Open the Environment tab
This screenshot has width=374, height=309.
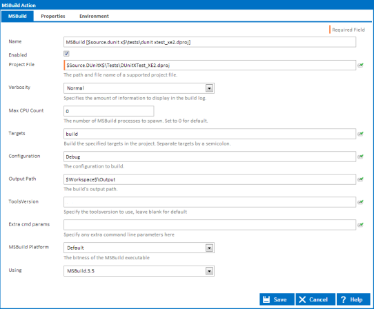point(94,17)
